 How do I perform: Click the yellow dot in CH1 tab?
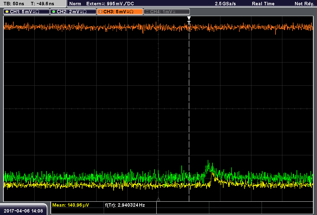[x=7, y=12]
